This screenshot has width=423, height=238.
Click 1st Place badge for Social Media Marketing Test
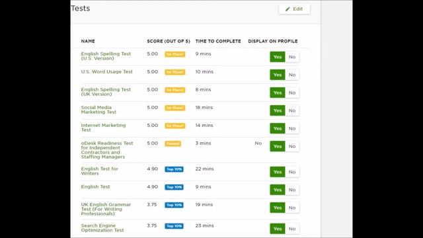click(x=174, y=108)
